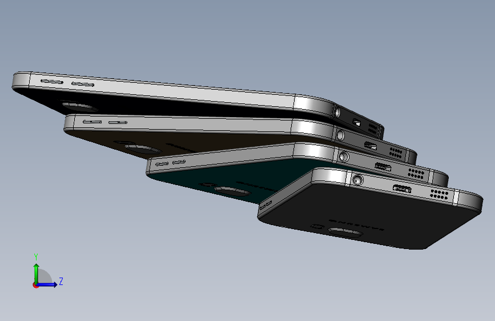
Task: Select the USB port on the frontmost phone
Action: pyautogui.click(x=402, y=188)
